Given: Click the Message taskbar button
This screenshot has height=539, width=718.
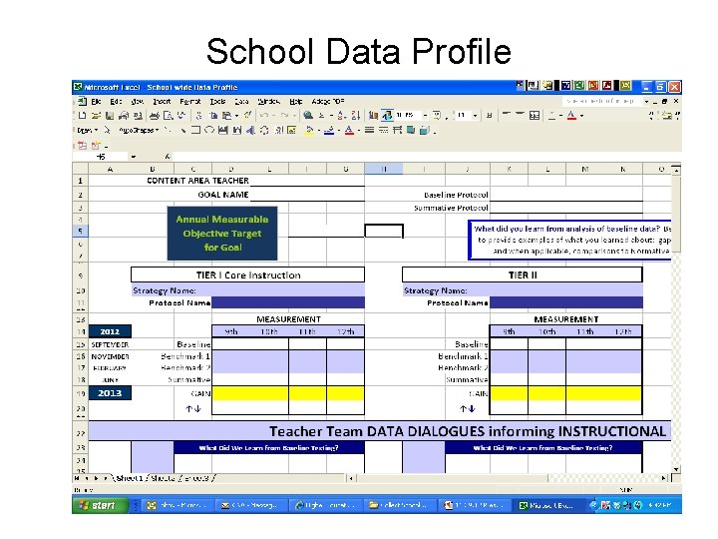Looking at the screenshot, I should coord(251,505).
